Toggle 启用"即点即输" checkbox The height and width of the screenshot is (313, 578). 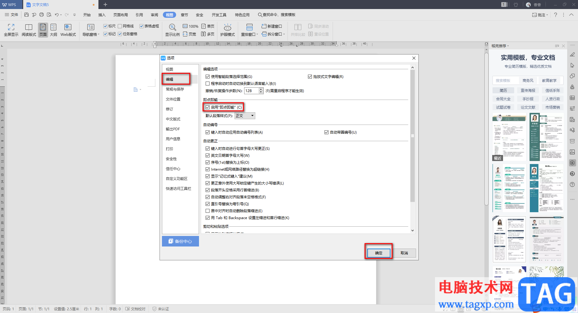[x=207, y=107]
